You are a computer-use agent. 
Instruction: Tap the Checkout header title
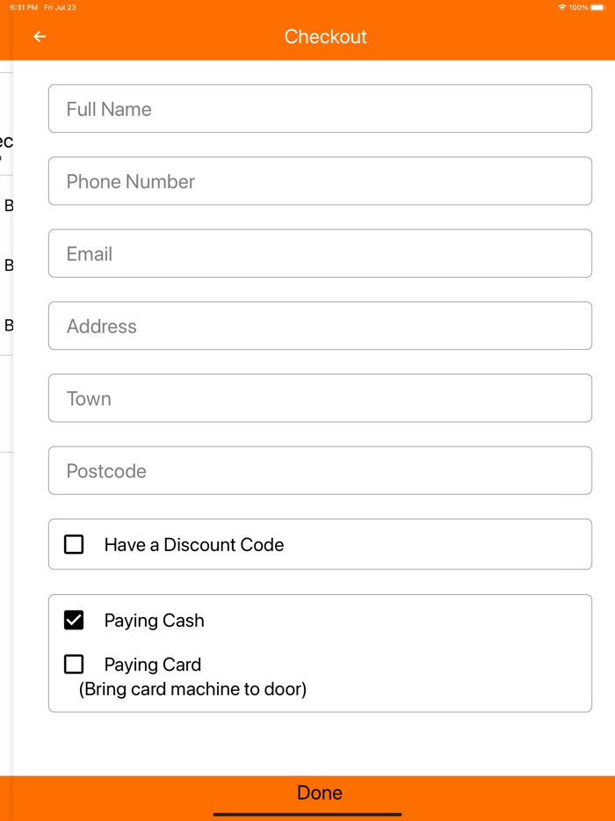(x=325, y=37)
